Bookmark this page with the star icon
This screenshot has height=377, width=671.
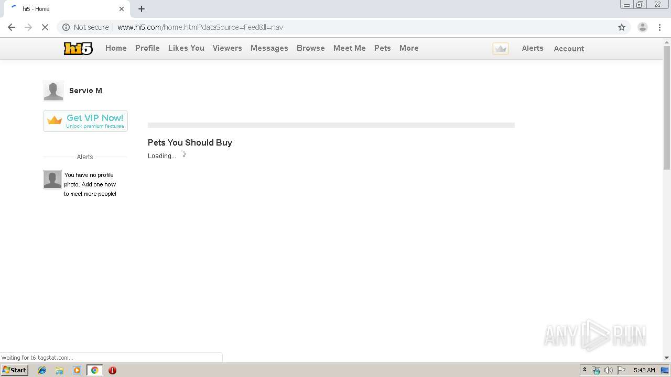click(622, 27)
